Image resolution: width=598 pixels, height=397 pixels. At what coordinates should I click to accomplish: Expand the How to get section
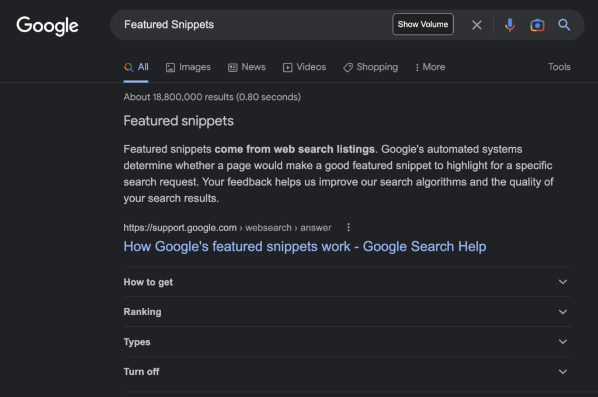(347, 282)
